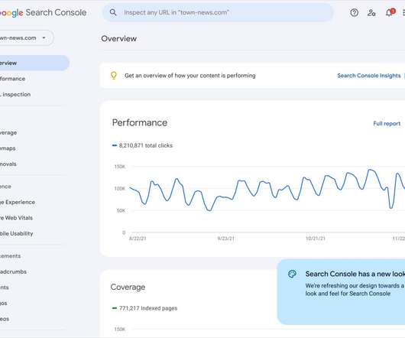Open Breadcrumbs in the sidebar
Viewport: 405px width, 338px height.
13,271
